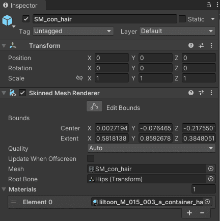The height and width of the screenshot is (221, 220).
Task: Collapse the Transform component foldout
Action: click(4, 46)
